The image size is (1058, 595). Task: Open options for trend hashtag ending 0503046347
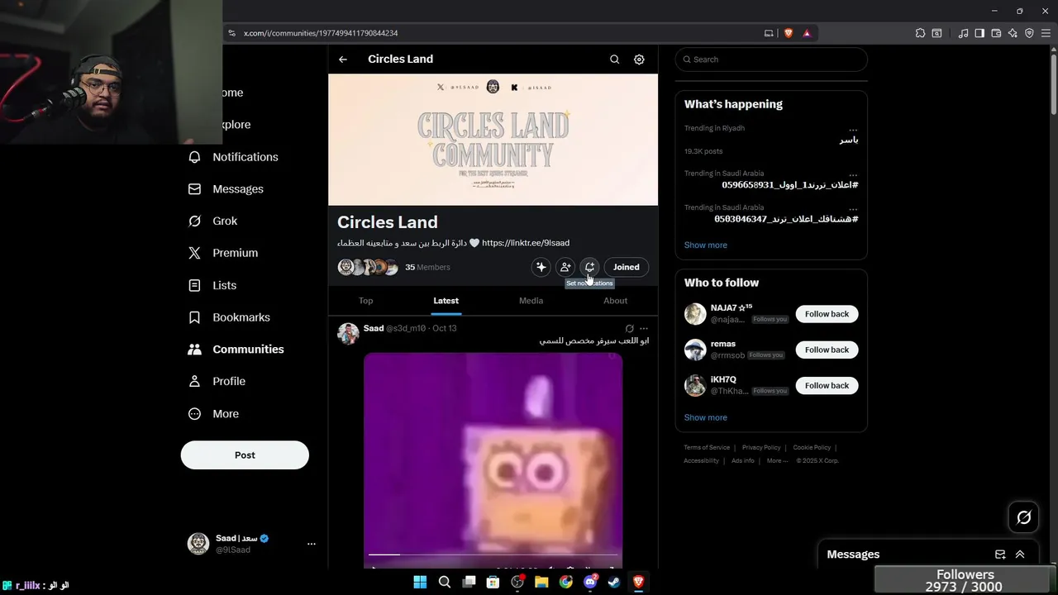[x=853, y=208]
